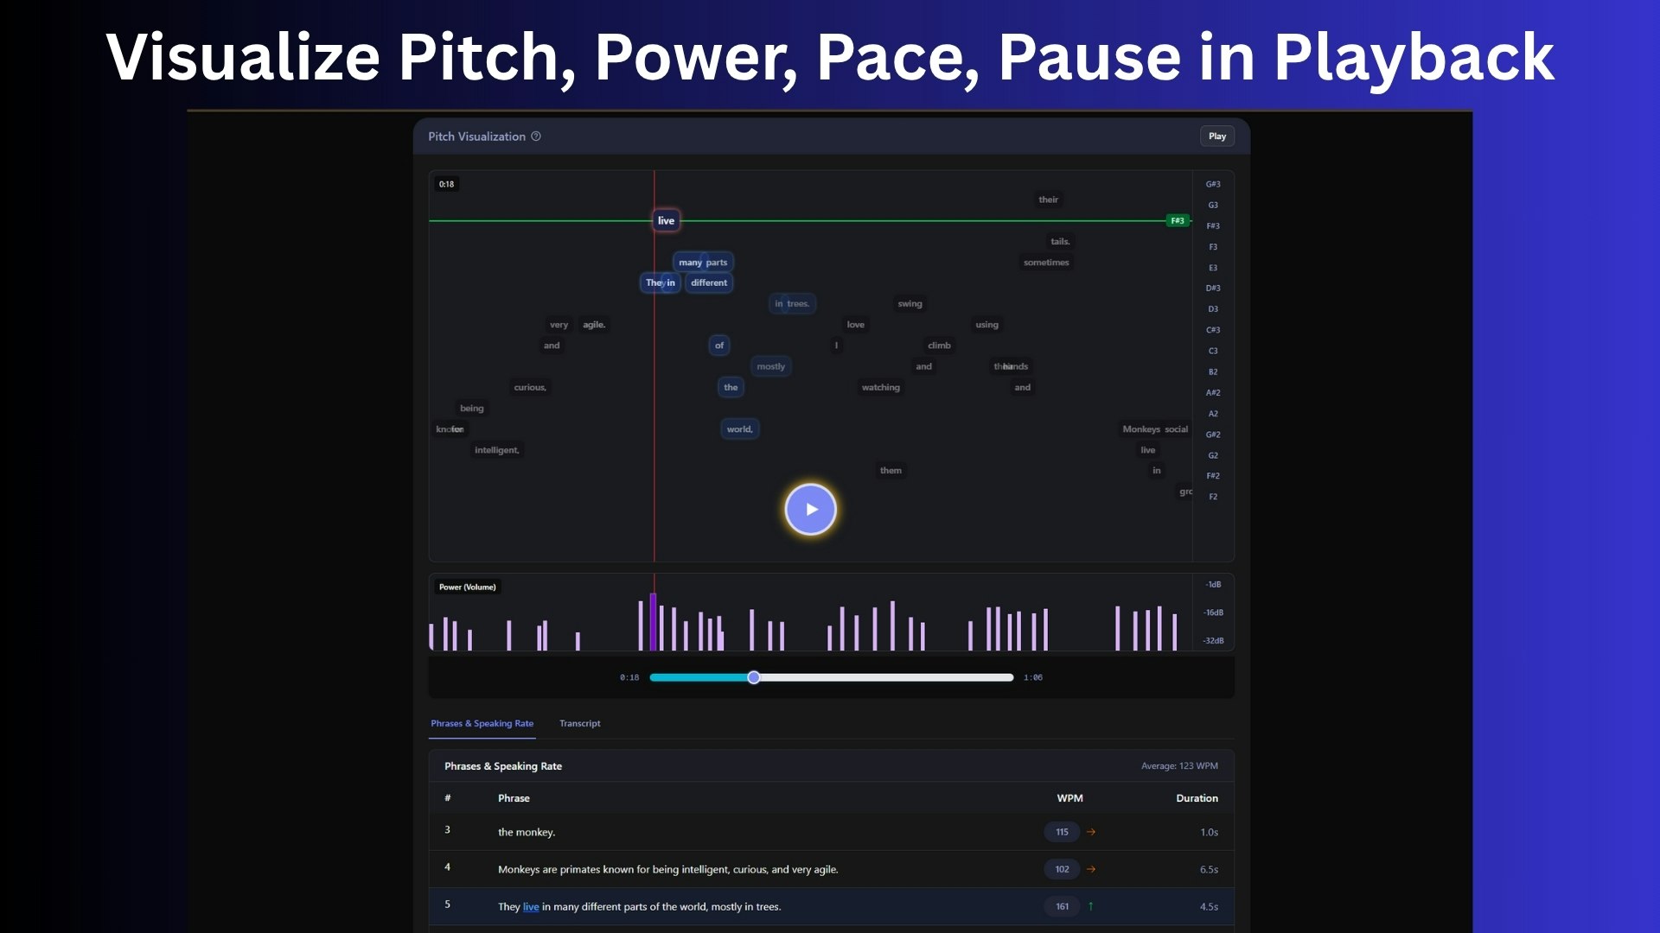Click the 161 WPM badge
Image resolution: width=1660 pixels, height=933 pixels.
tap(1062, 906)
